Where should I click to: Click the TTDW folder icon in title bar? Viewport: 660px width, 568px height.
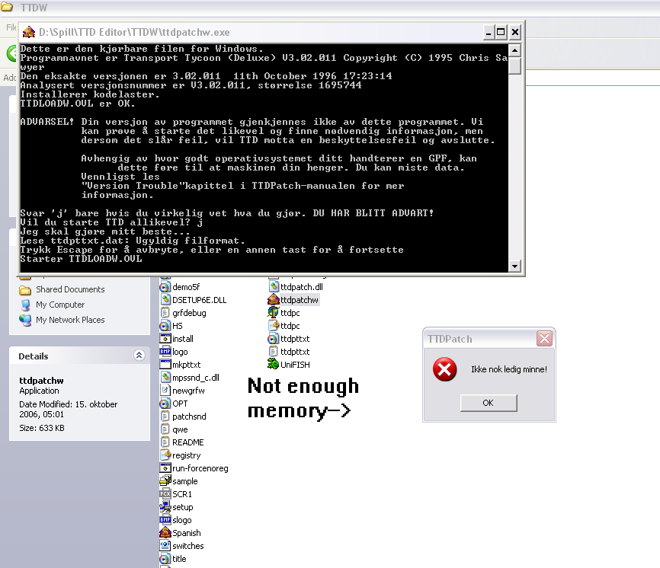coord(7,7)
